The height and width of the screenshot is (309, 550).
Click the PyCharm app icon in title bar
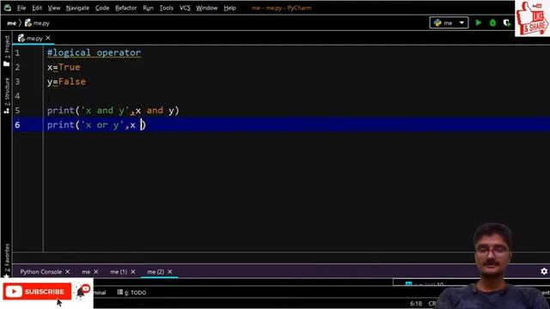point(8,8)
